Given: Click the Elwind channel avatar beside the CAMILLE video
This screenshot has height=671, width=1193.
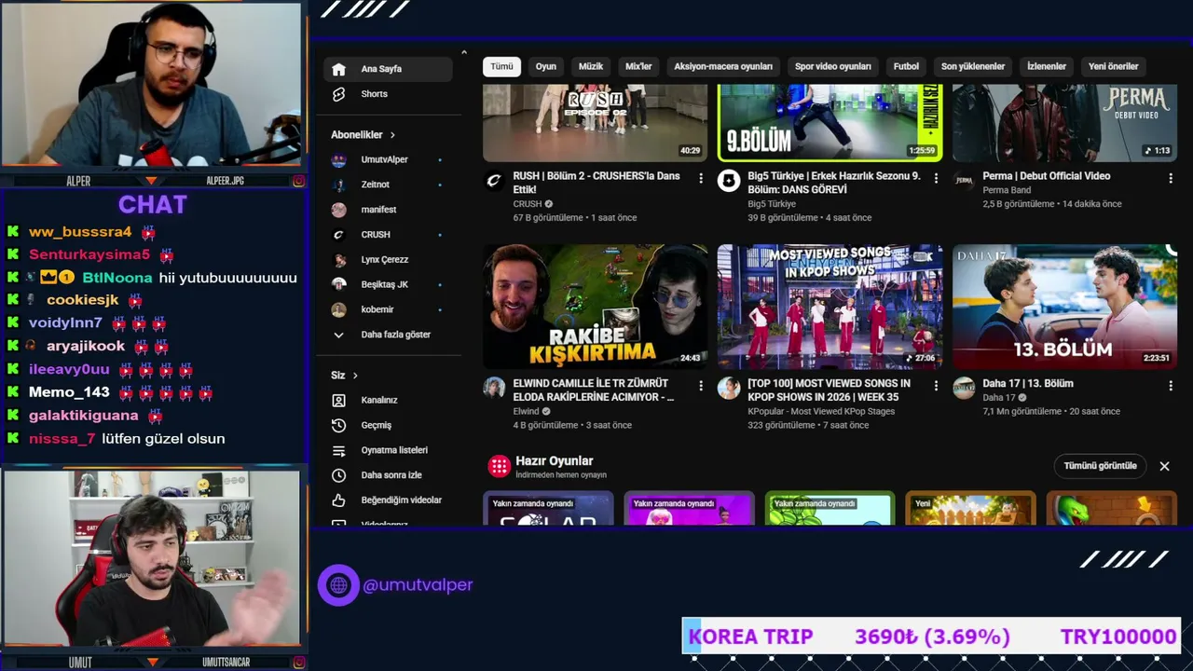Looking at the screenshot, I should tap(494, 388).
